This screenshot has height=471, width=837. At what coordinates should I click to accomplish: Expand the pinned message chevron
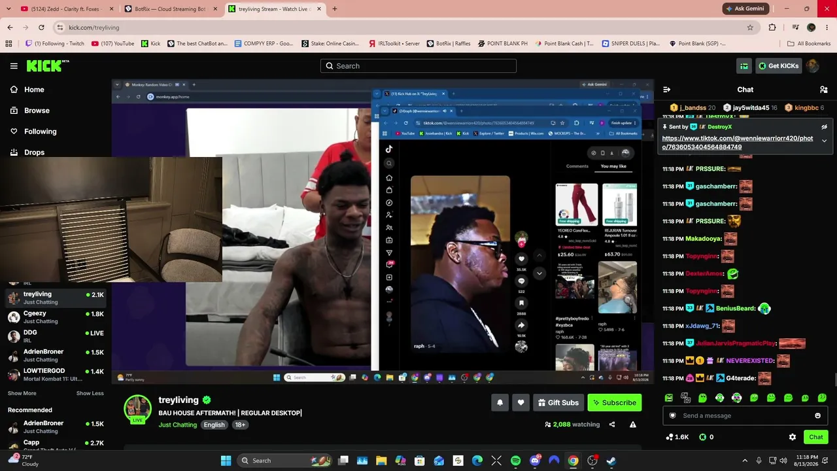point(824,141)
